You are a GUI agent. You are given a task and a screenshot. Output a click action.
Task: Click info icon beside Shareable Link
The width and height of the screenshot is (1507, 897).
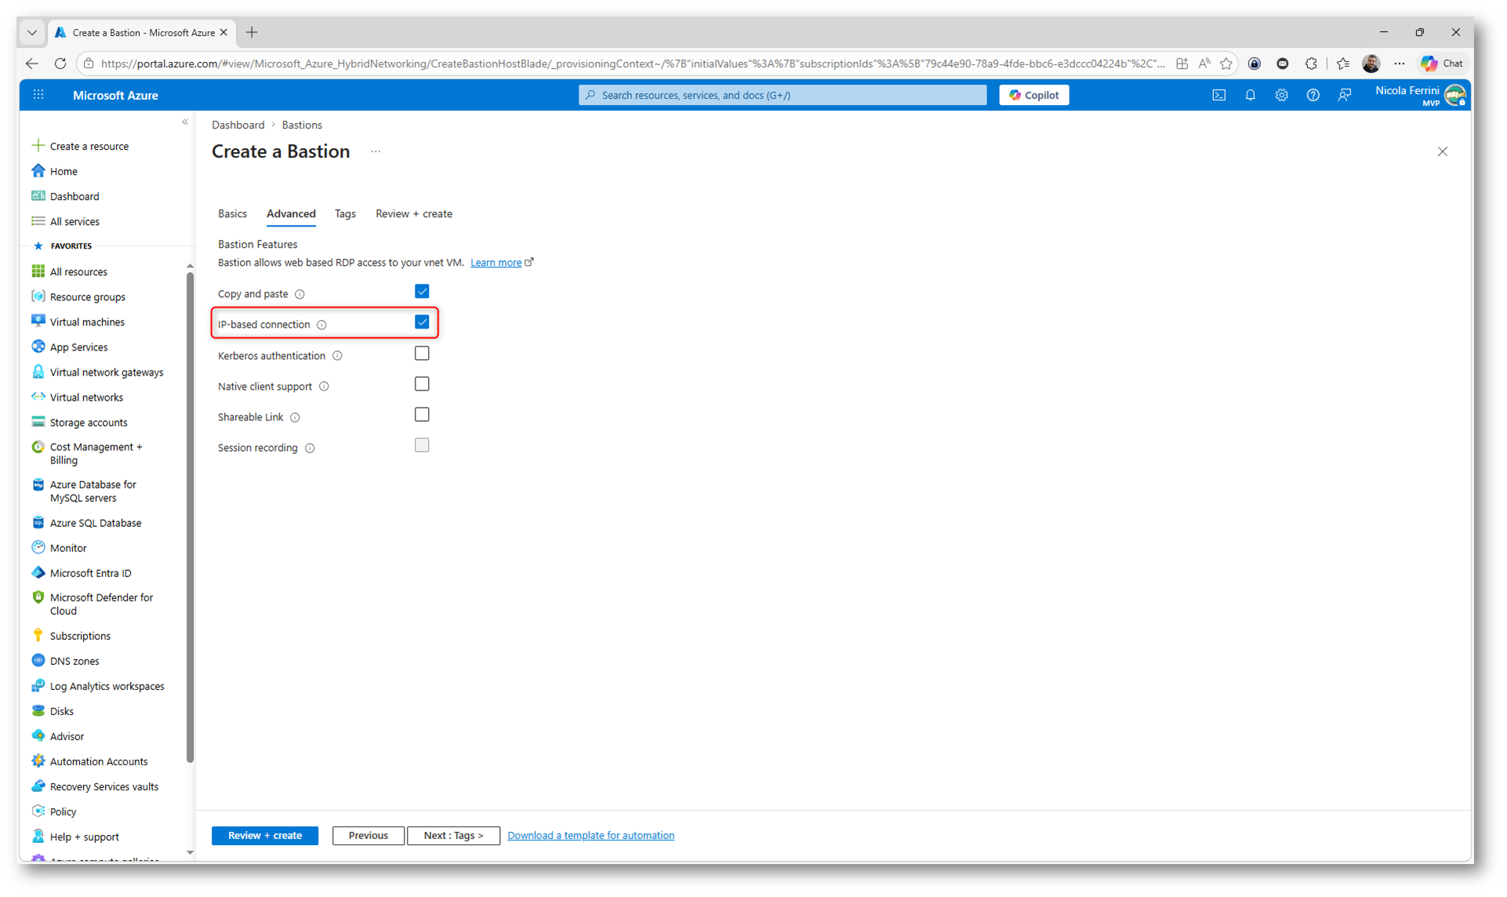click(x=295, y=417)
